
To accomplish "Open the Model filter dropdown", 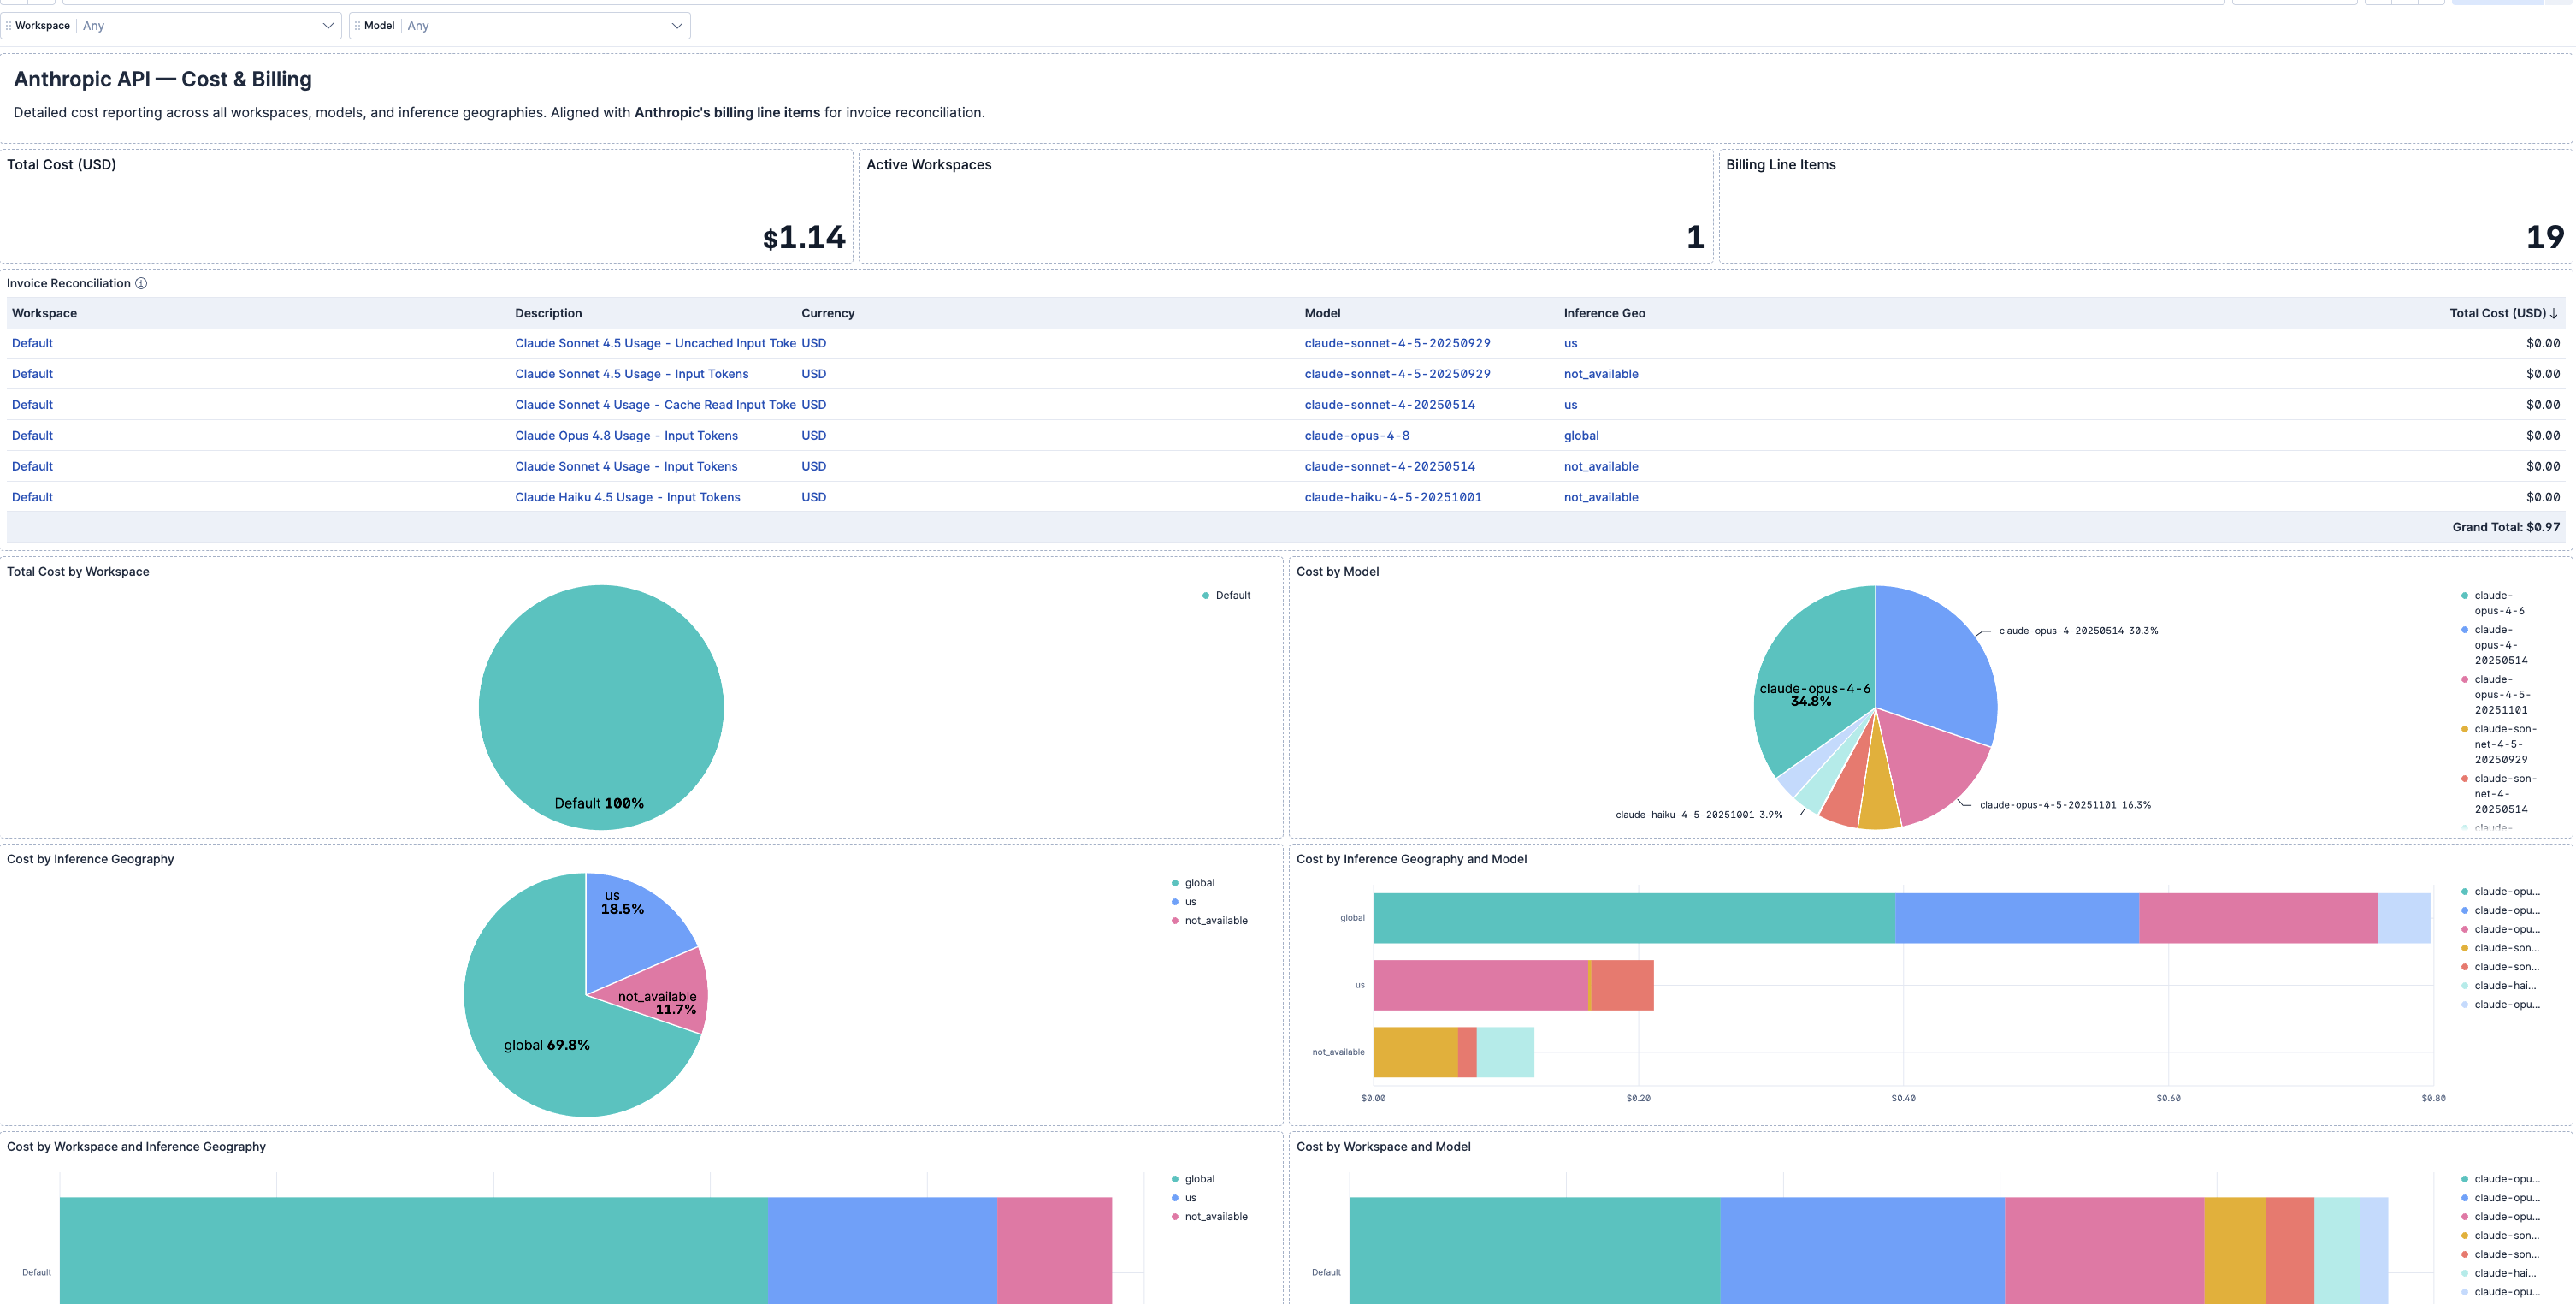I will click(x=545, y=26).
